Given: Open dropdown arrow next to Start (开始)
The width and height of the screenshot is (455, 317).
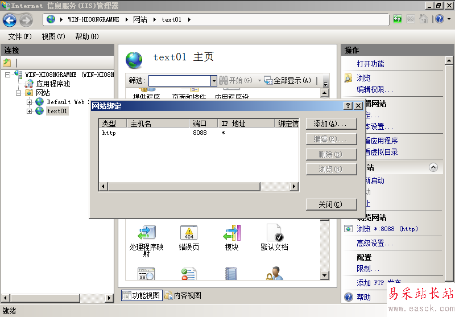Looking at the screenshot, I should coord(259,80).
